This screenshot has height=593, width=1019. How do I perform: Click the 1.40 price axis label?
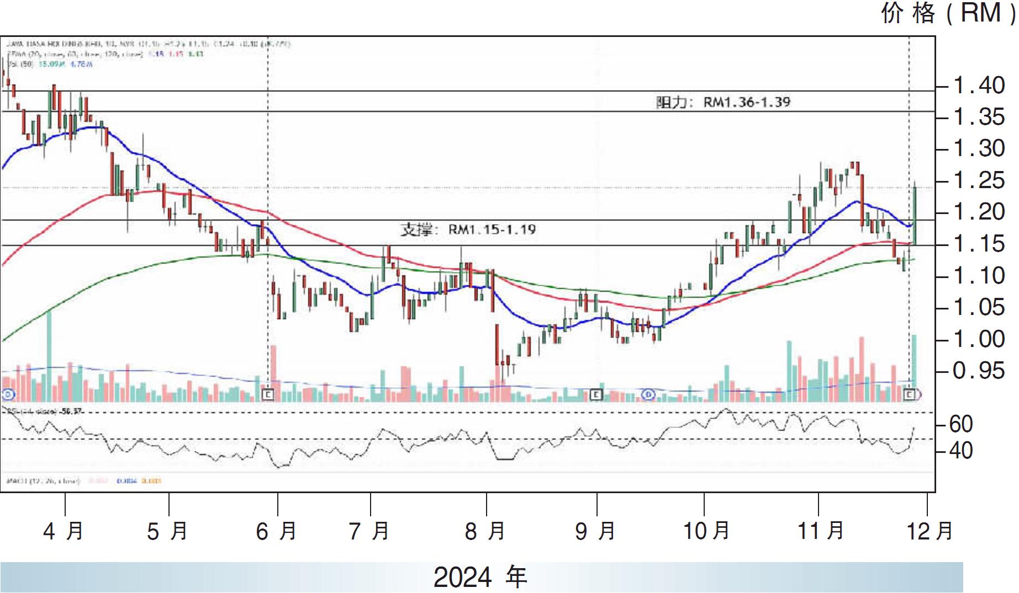pos(979,86)
